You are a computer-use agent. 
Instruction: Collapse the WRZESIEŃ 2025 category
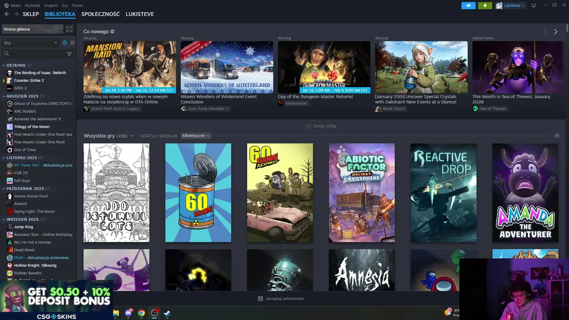pos(4,219)
